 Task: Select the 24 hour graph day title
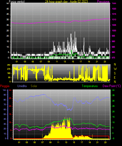[x=66, y=2]
